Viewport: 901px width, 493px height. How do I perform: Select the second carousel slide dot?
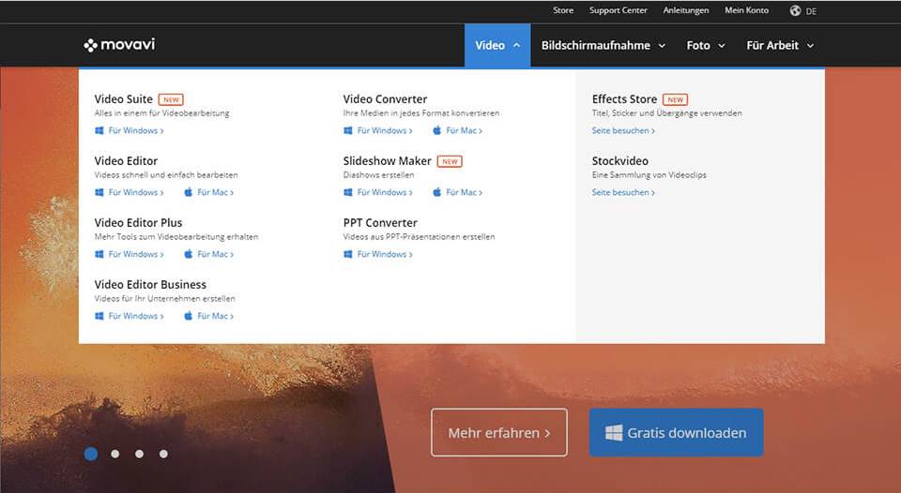115,454
